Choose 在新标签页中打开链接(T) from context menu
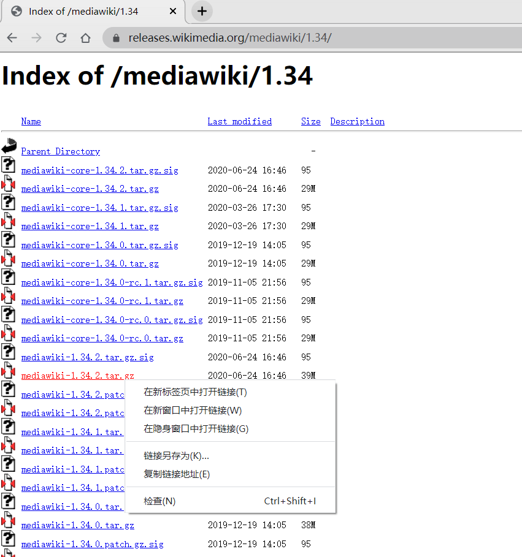The image size is (522, 557). [x=231, y=392]
